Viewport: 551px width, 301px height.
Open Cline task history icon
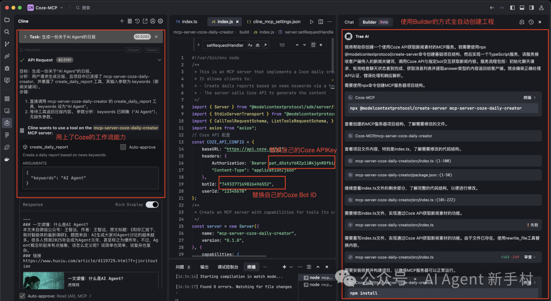[137, 21]
